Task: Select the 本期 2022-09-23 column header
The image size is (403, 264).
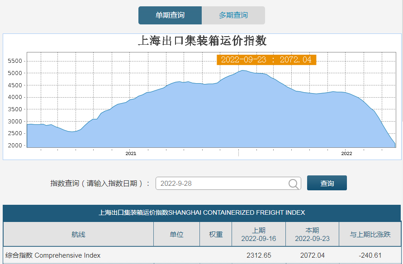Action: pos(312,234)
